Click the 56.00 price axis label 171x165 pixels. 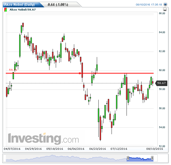(x=162, y=108)
